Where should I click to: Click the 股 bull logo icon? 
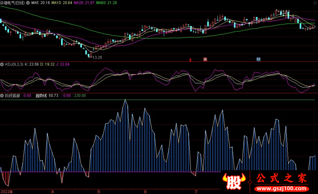[x=234, y=181]
